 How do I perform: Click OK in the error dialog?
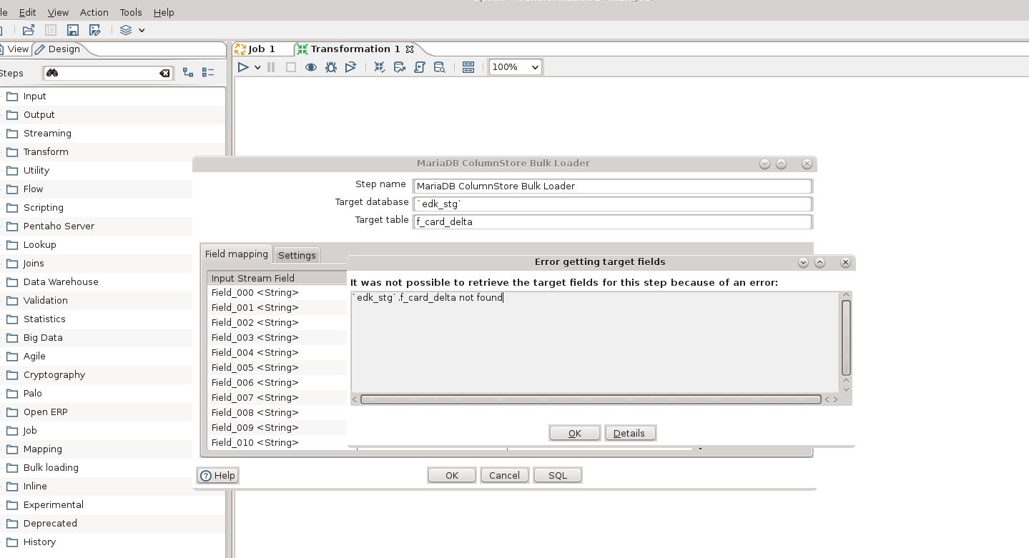click(574, 433)
